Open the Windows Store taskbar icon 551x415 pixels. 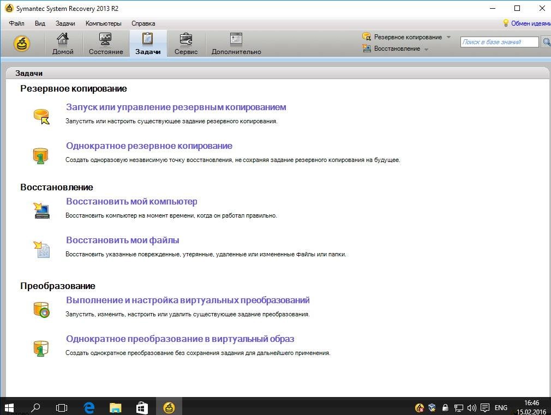coord(142,407)
